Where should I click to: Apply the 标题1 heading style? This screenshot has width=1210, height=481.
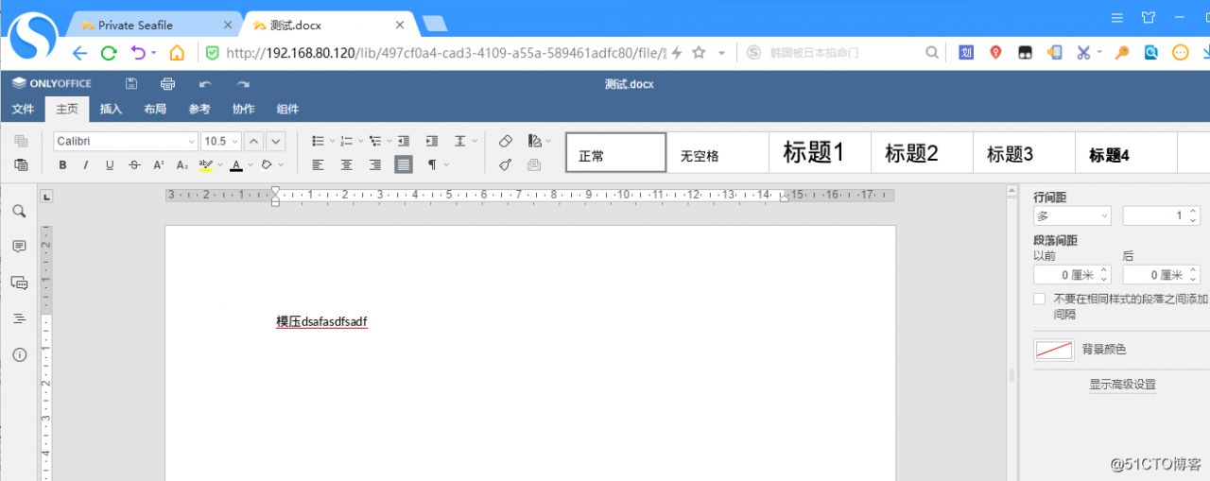coord(820,152)
